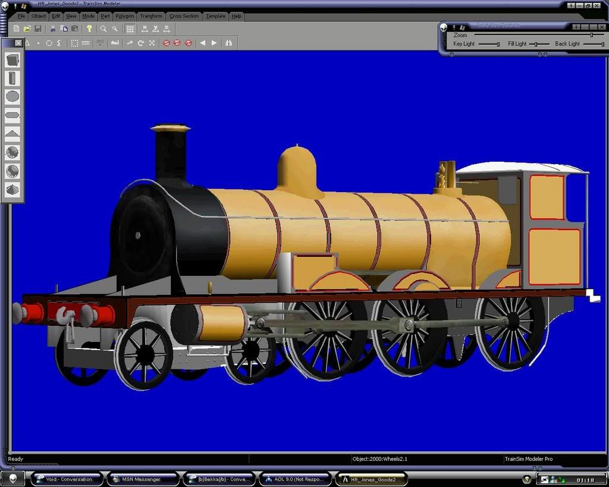Switch to MSN Messenger in taskbar
This screenshot has height=487, width=609.
click(x=142, y=479)
